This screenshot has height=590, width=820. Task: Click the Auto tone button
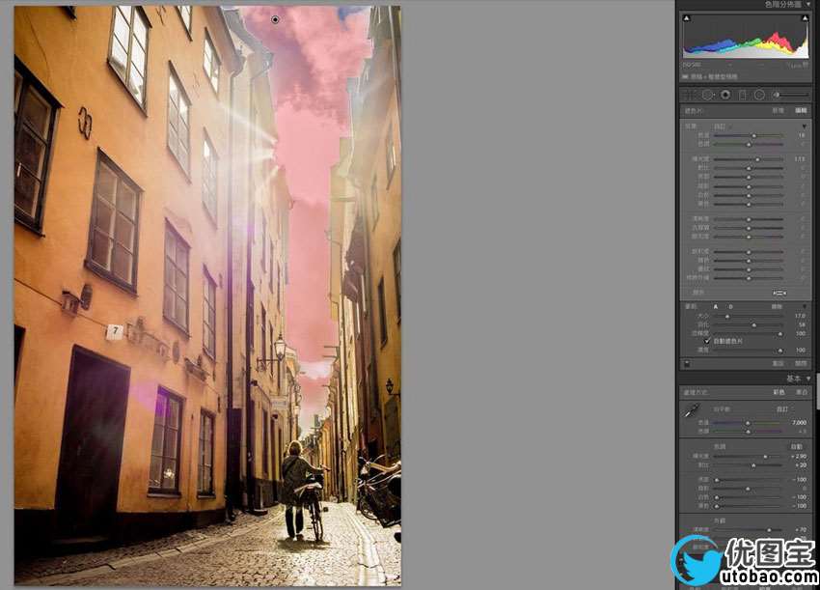(797, 446)
